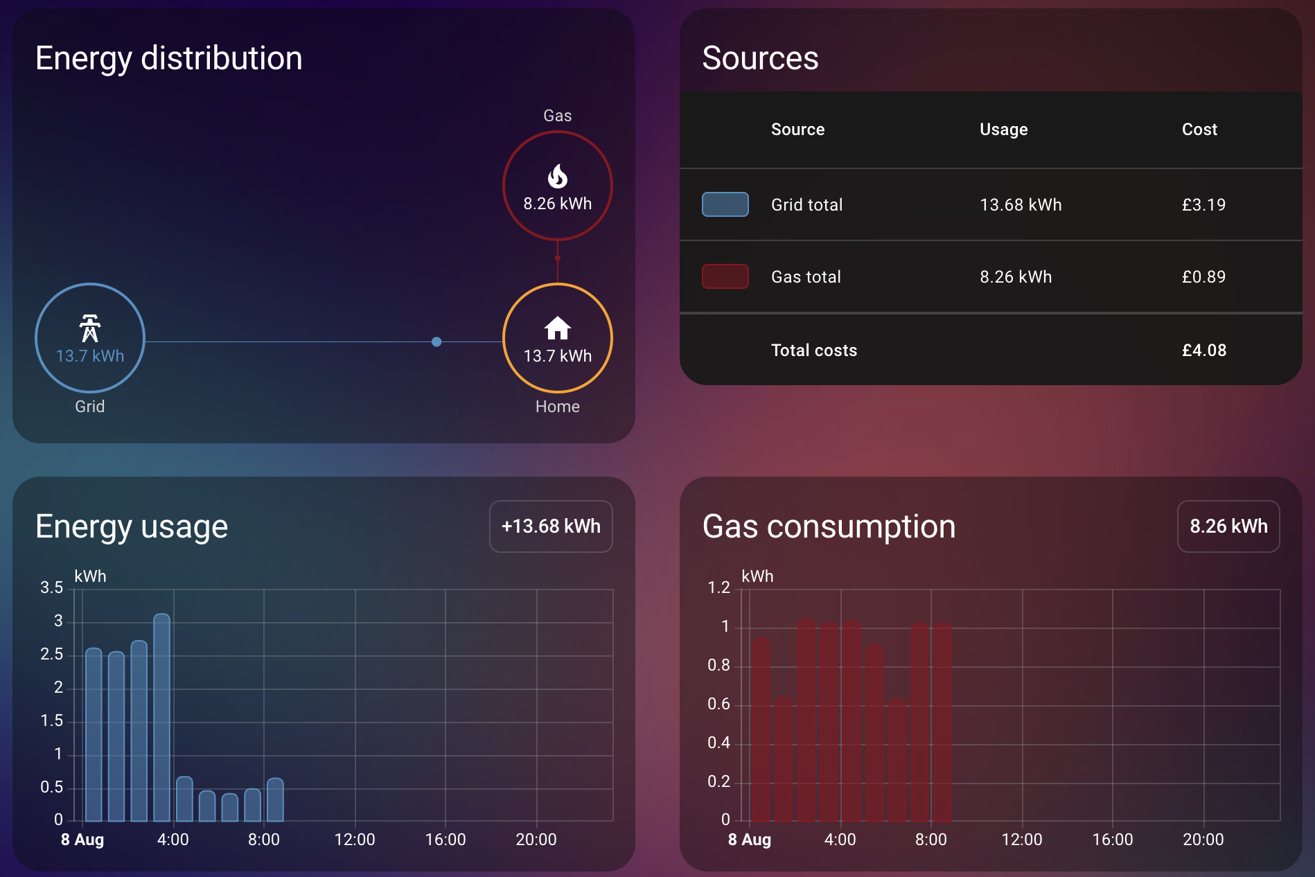Select the Gas total row label

[x=806, y=277]
